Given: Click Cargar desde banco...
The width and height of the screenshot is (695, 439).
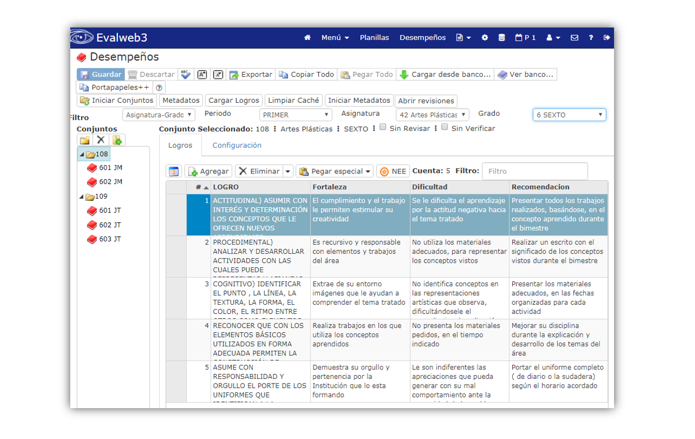Looking at the screenshot, I should tap(445, 74).
